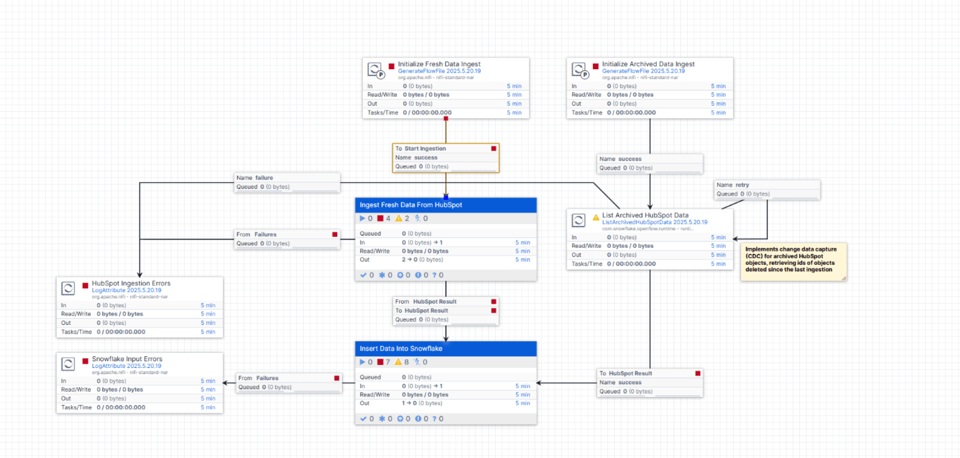Click the HubSpot Ingestion Errors title text
This screenshot has width=960, height=458.
[x=131, y=283]
